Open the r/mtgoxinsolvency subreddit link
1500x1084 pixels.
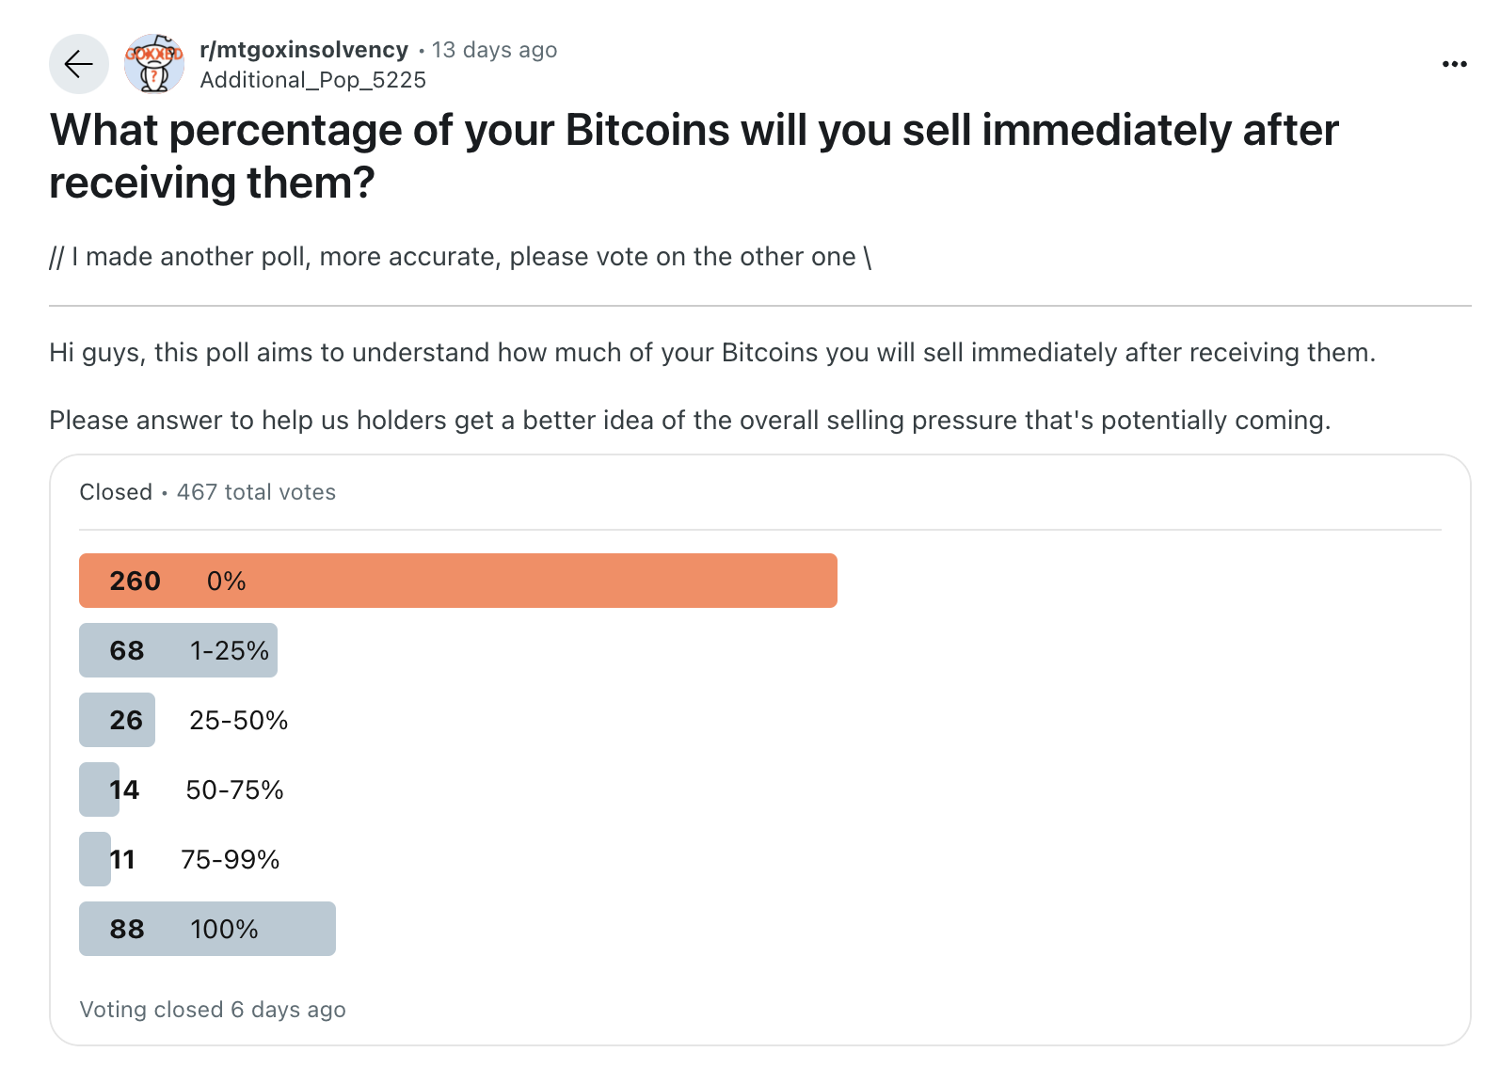click(x=304, y=50)
